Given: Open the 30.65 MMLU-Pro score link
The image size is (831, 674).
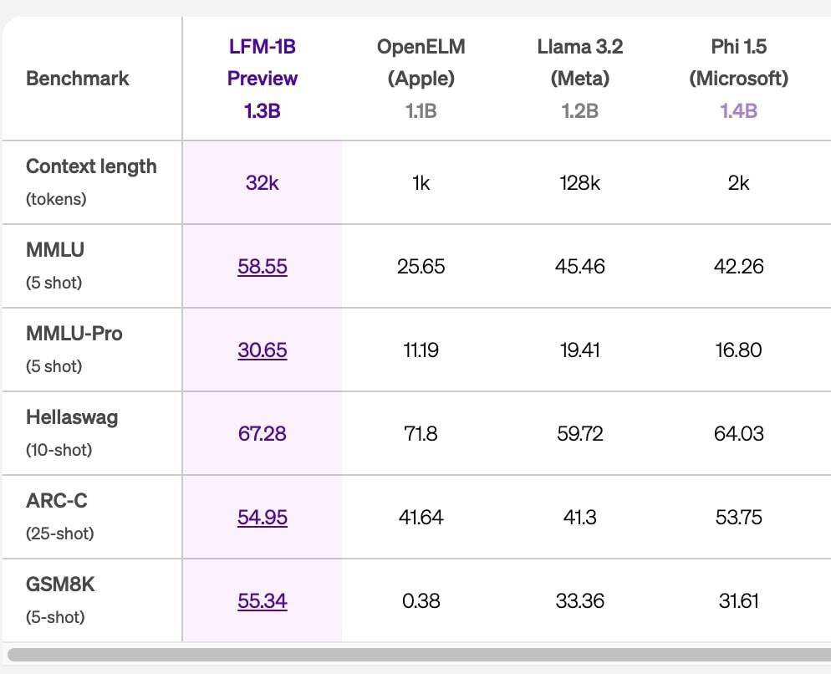Looking at the screenshot, I should click(262, 350).
